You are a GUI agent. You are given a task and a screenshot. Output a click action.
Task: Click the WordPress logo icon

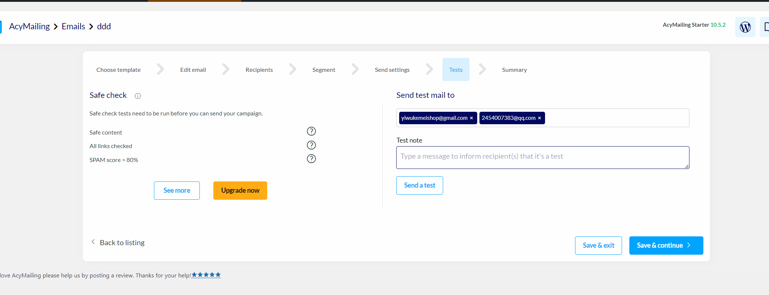pos(745,27)
